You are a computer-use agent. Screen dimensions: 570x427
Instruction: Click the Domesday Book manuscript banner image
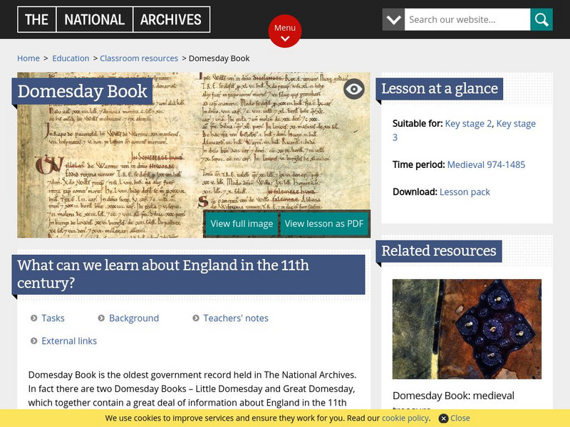[x=194, y=155]
